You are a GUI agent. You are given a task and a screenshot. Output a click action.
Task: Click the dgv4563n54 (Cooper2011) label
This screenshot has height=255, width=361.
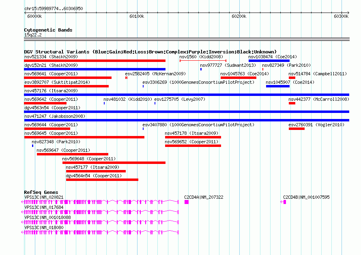(52, 108)
